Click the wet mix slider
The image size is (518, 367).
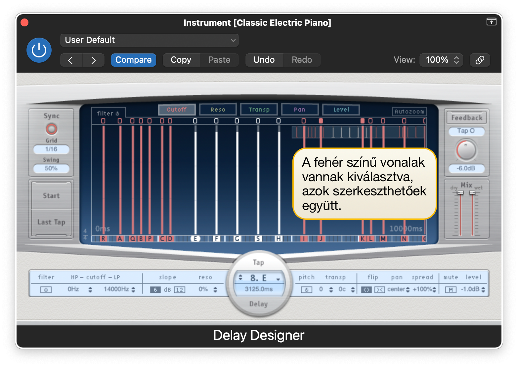pyautogui.click(x=472, y=193)
